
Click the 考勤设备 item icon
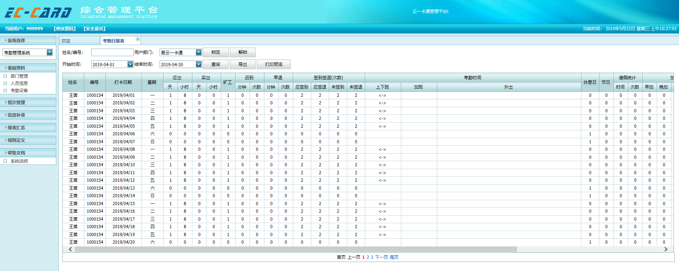(x=5, y=91)
